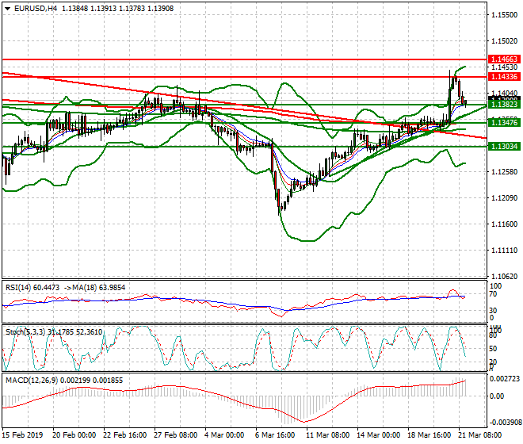The height and width of the screenshot is (444, 523).
Task: Click the RSI scale value 30
Action: point(493,311)
